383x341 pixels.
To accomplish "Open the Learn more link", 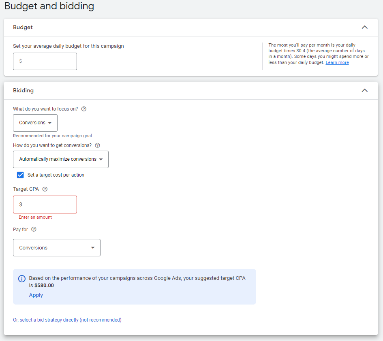I will click(x=337, y=63).
